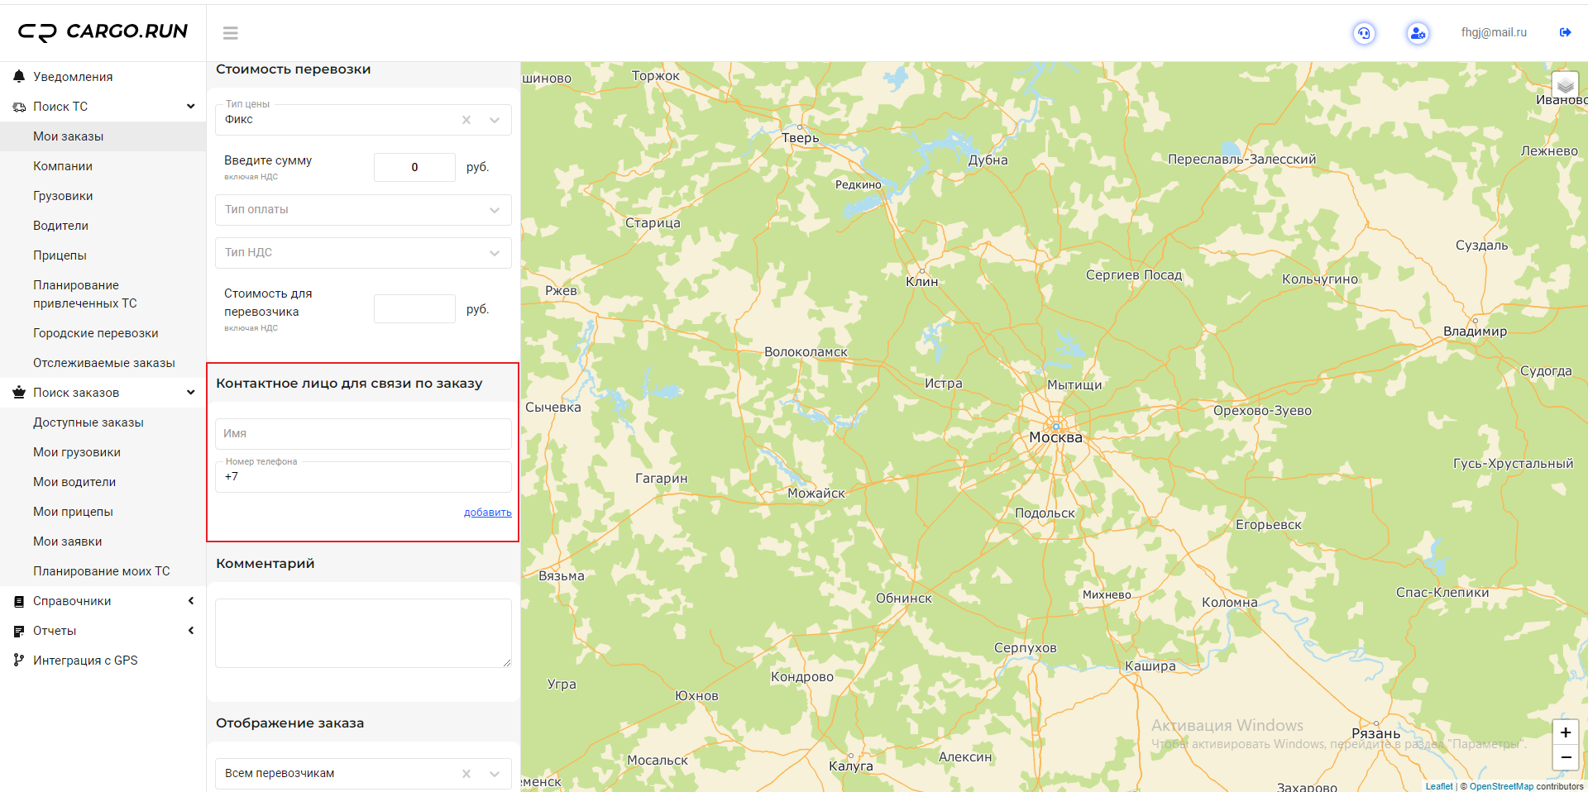1588x792 pixels.
Task: Open the map layers control
Action: pos(1565,85)
